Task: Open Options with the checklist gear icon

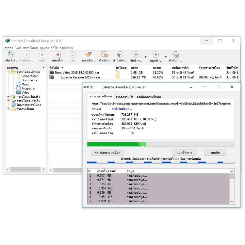Action: [104, 55]
